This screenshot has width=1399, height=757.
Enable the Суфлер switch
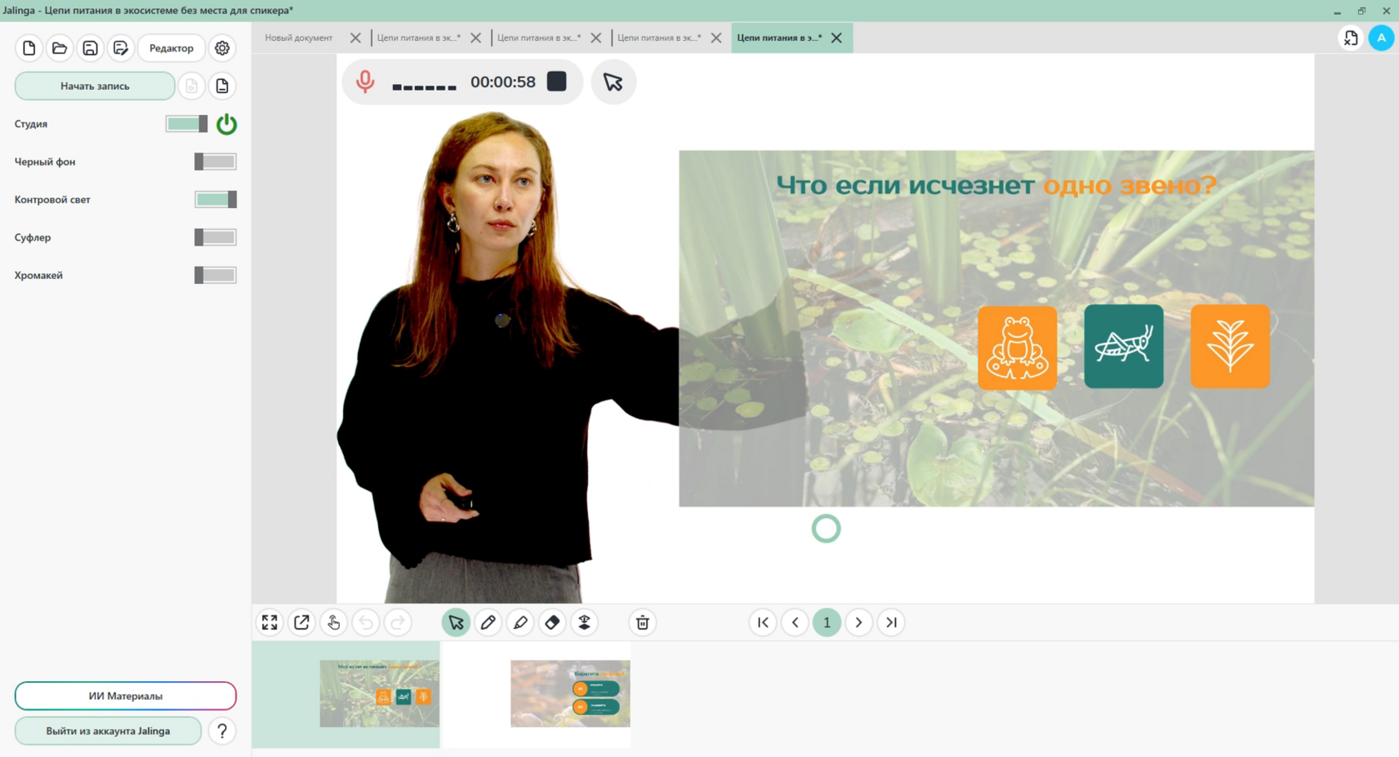[216, 237]
